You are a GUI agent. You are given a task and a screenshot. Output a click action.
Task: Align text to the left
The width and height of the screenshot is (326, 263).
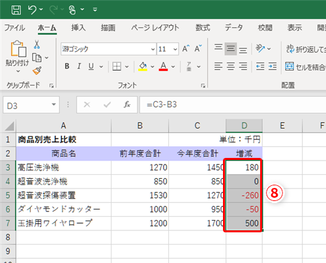click(x=218, y=66)
